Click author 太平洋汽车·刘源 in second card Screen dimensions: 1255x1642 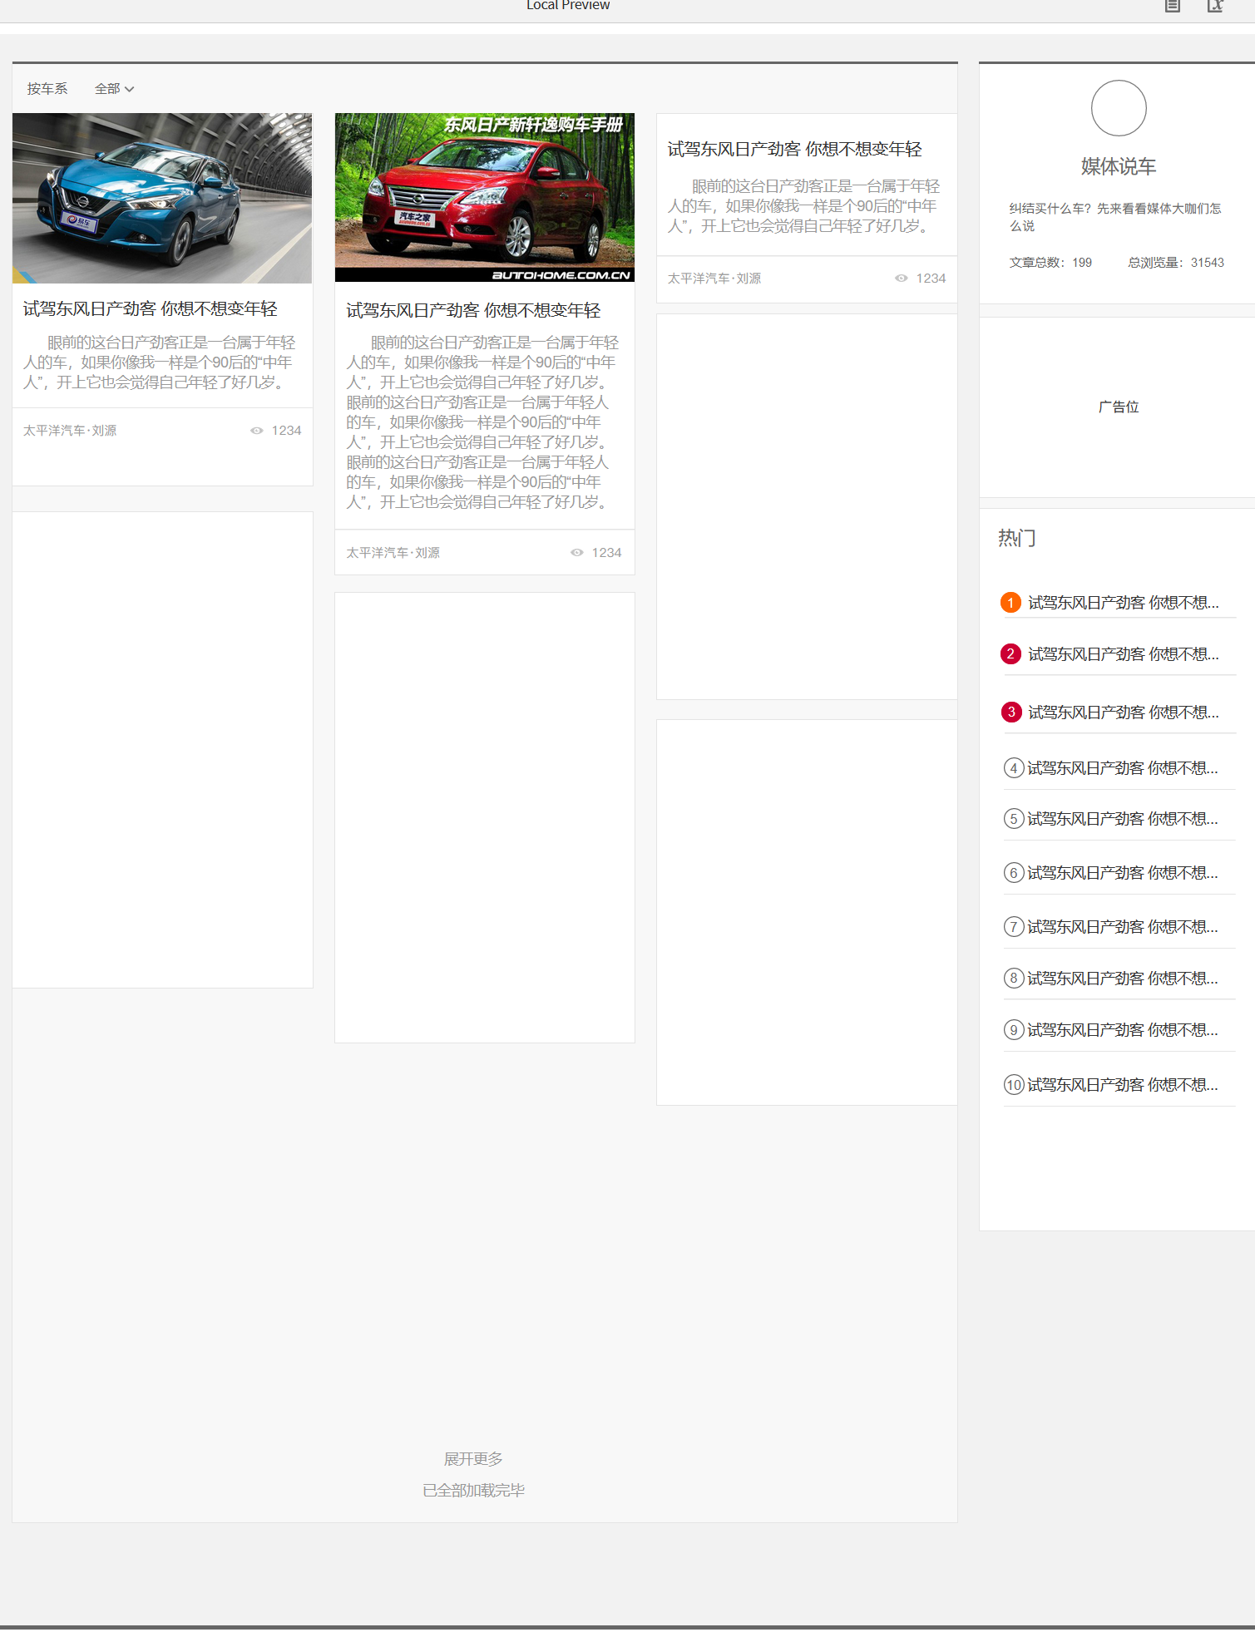pos(393,553)
